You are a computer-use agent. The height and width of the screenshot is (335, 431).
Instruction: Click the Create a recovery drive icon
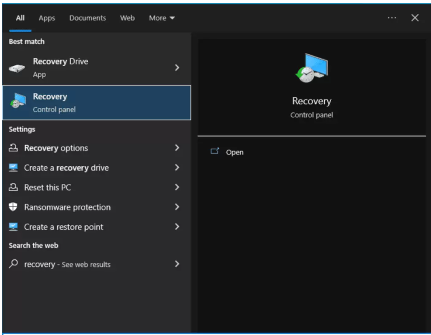pyautogui.click(x=13, y=168)
